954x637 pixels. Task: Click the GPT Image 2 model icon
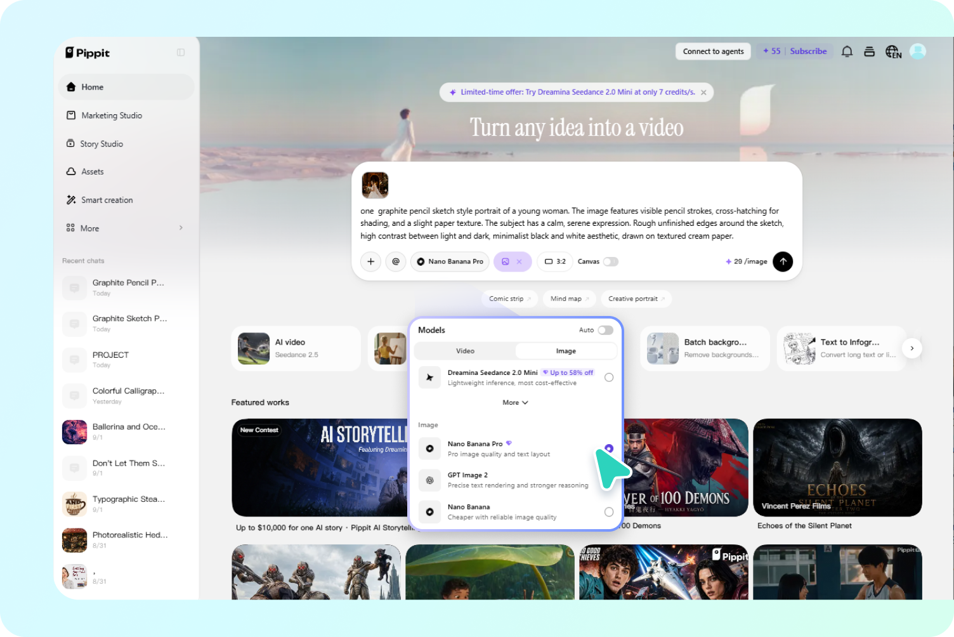tap(429, 480)
